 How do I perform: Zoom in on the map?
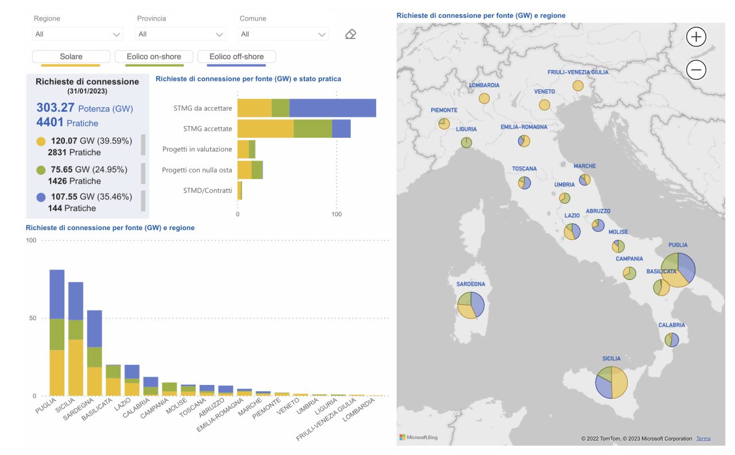[696, 37]
